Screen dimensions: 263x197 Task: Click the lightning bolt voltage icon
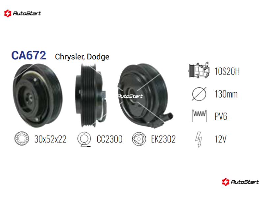tap(199, 139)
